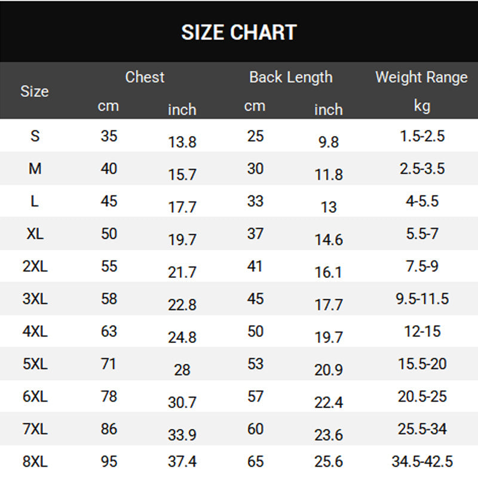
Task: Click weight range 1.5-2.5 cell
Action: [422, 136]
